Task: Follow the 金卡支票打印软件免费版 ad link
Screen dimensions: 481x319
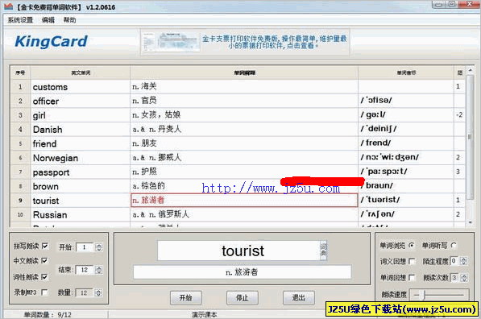Action: pyautogui.click(x=274, y=42)
